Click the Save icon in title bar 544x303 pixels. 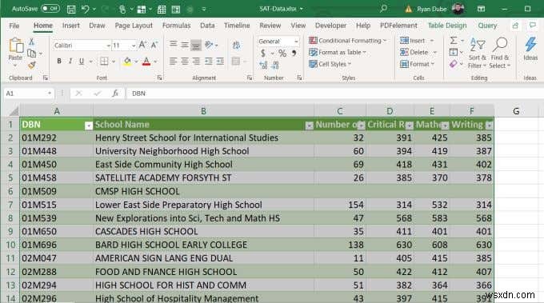click(x=71, y=9)
